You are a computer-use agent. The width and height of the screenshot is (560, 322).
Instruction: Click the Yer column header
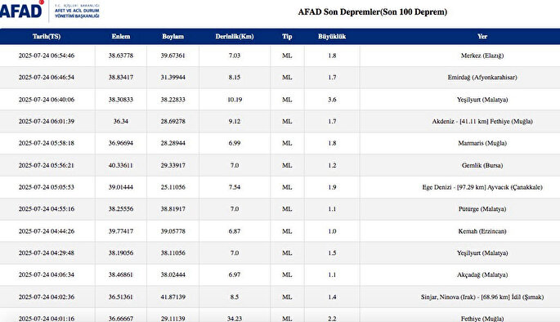[x=482, y=37]
